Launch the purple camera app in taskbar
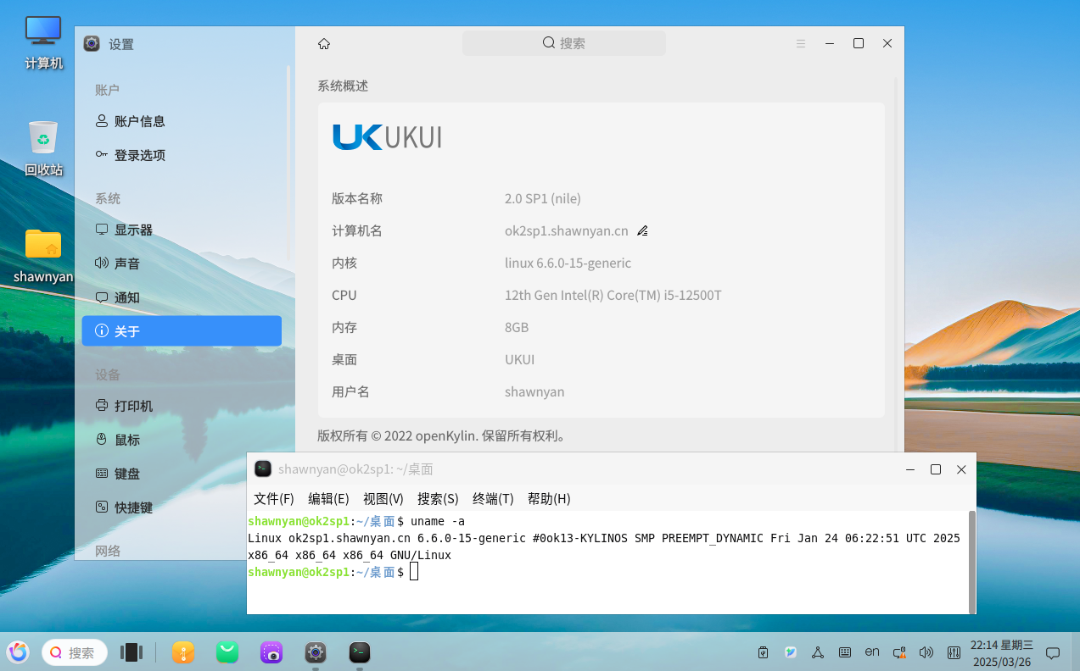1080x671 pixels. [271, 652]
